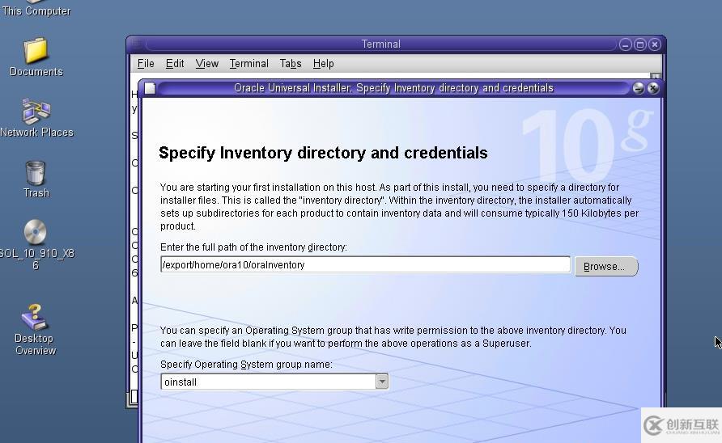Open the Terminal Edit menu
The height and width of the screenshot is (443, 722).
tap(175, 64)
